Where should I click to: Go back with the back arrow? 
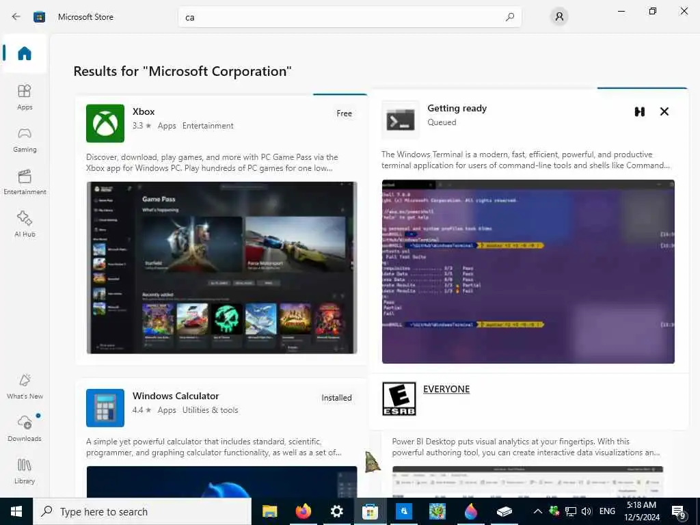click(x=16, y=17)
